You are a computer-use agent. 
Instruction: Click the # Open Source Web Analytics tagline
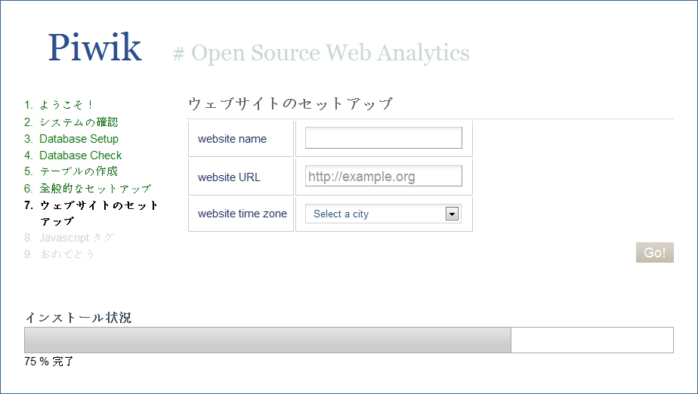[x=321, y=53]
